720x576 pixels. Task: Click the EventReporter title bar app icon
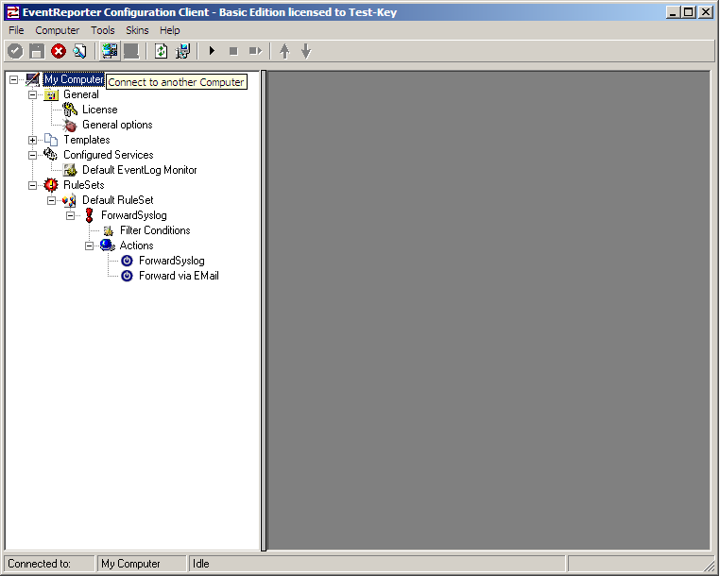point(13,12)
